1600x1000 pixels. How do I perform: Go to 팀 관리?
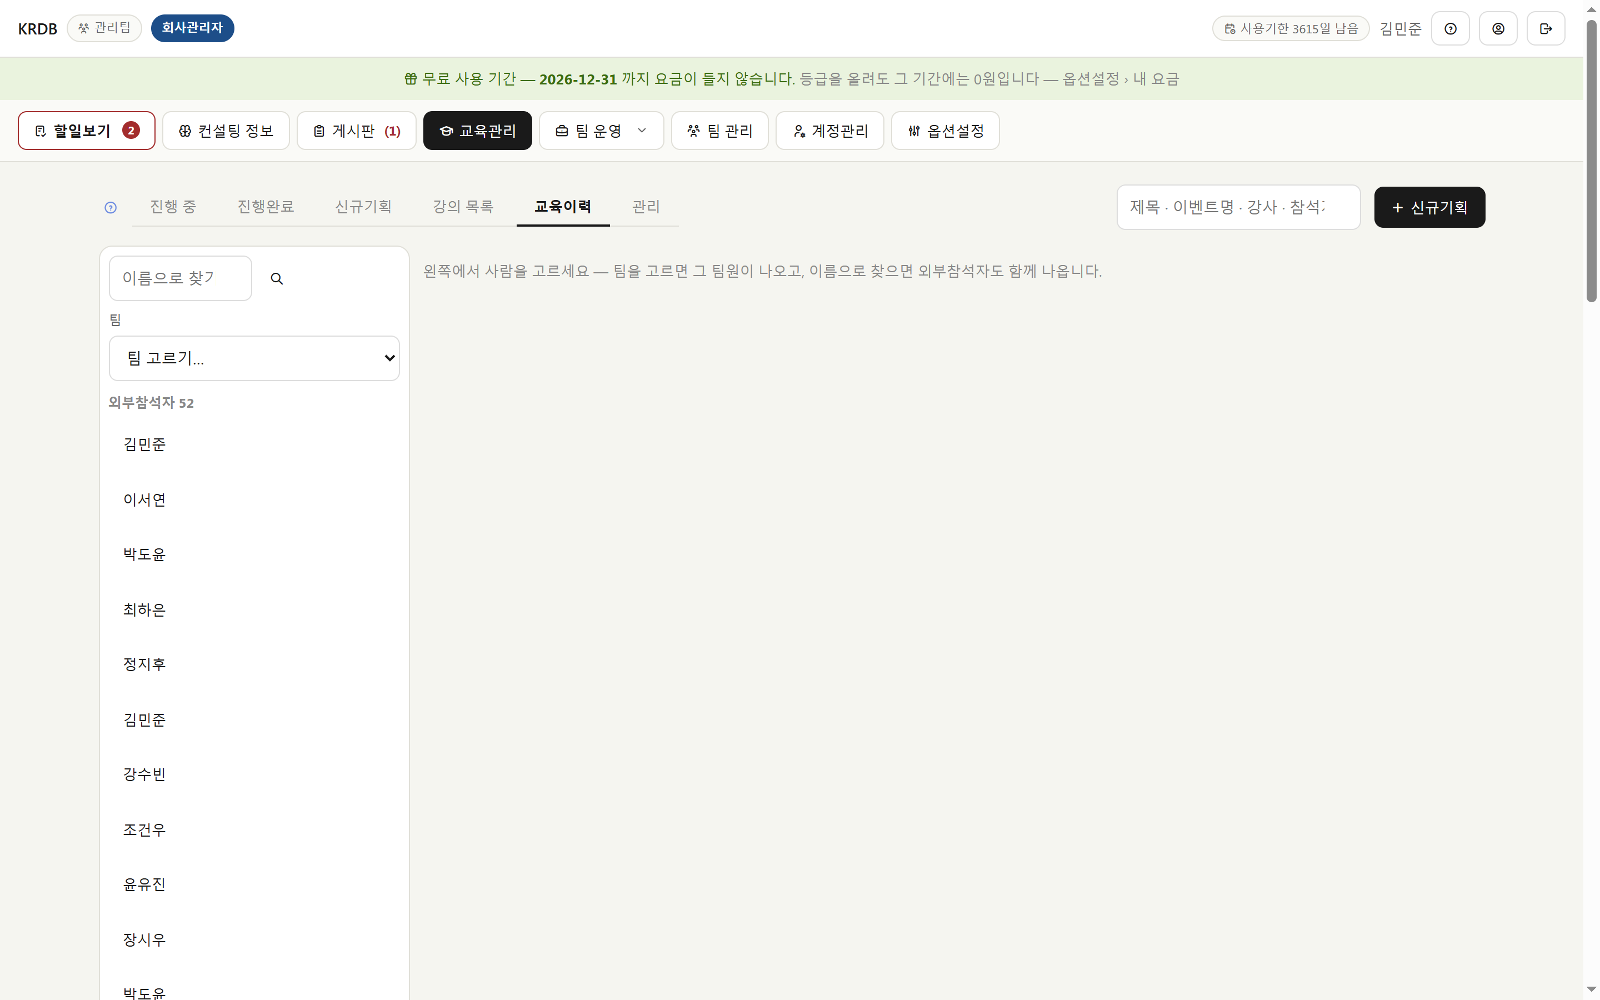click(x=719, y=131)
